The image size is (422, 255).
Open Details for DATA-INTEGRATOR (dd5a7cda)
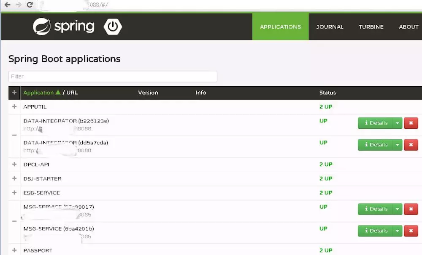(375, 145)
